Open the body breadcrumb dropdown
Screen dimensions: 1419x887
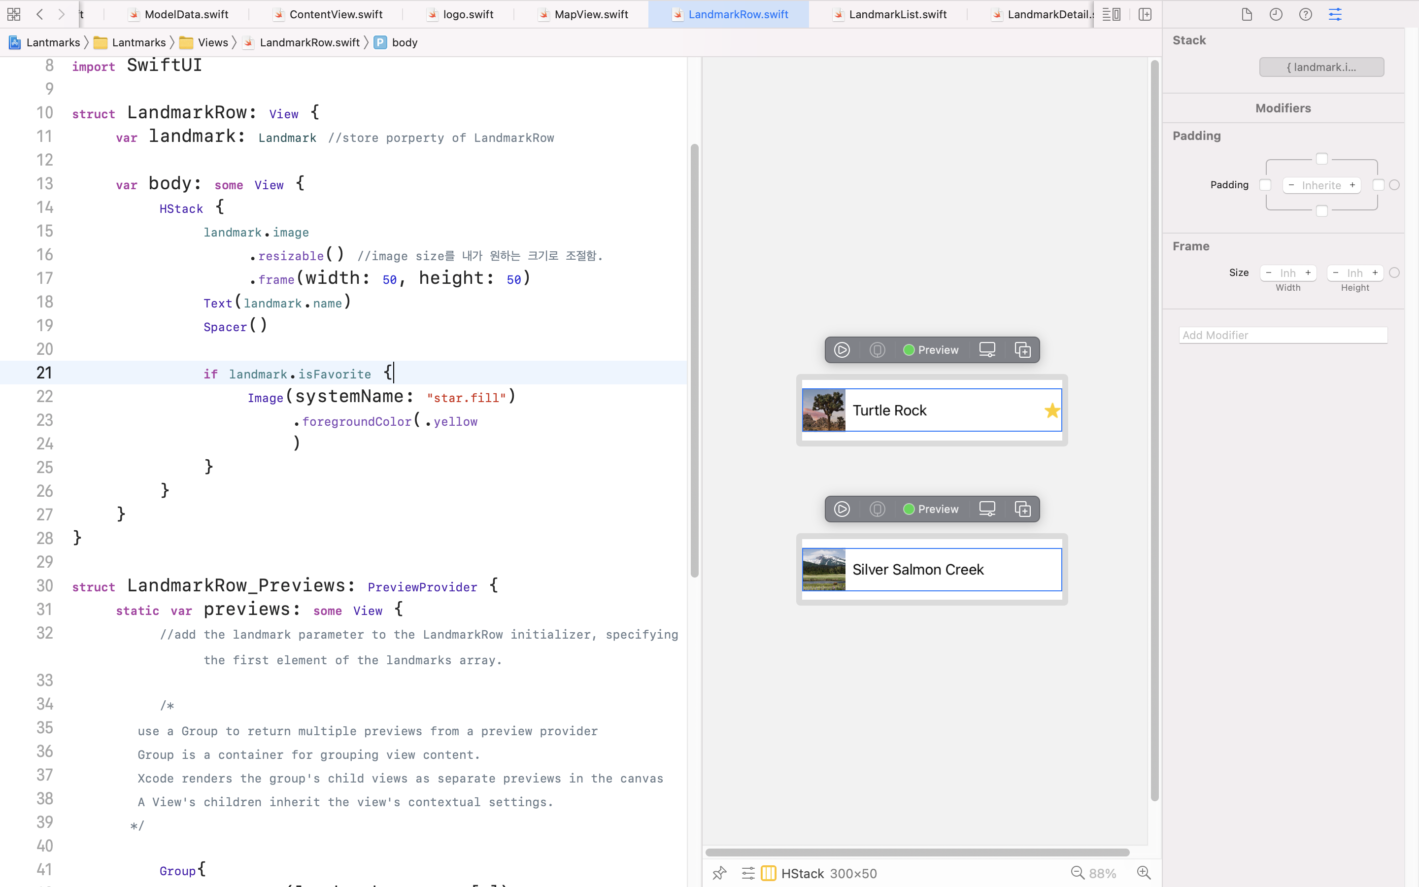point(405,42)
